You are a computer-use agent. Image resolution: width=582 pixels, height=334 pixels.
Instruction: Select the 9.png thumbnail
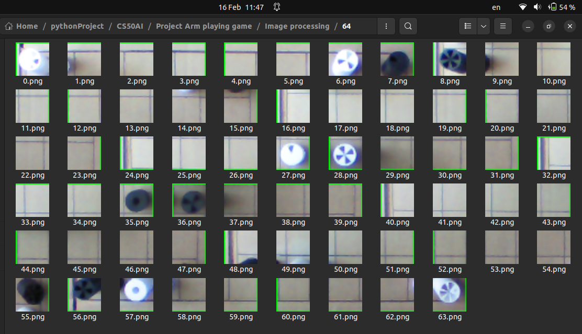point(502,59)
